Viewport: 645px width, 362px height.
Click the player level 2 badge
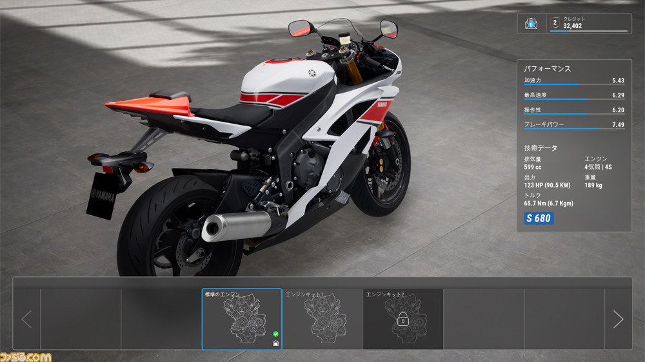555,23
